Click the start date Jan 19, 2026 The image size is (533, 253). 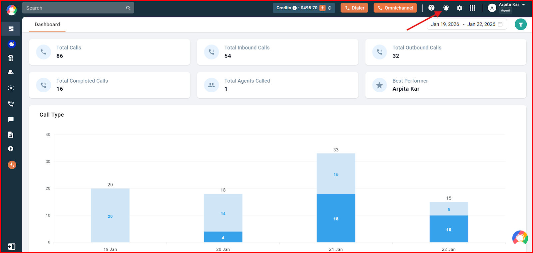pyautogui.click(x=445, y=24)
